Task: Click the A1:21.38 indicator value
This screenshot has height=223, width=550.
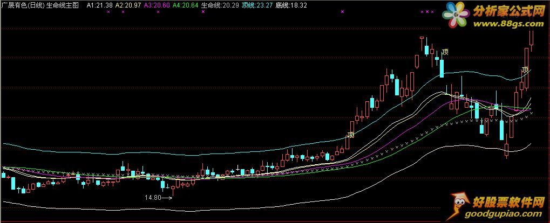Action: pyautogui.click(x=100, y=5)
